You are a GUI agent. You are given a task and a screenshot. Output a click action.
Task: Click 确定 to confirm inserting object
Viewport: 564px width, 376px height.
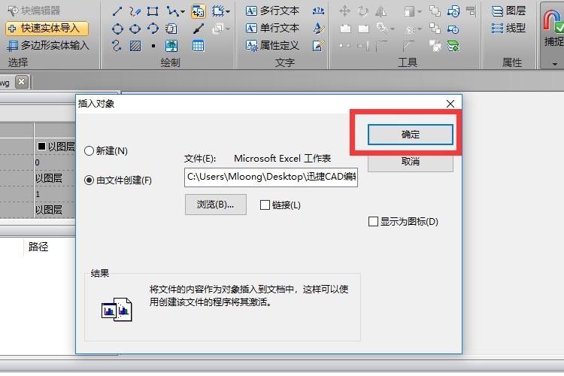click(x=410, y=135)
